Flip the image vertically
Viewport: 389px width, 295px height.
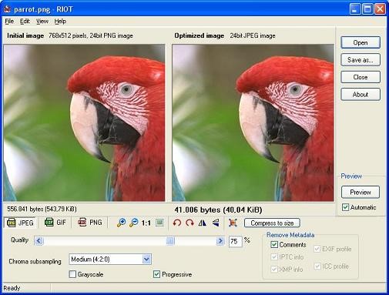[216, 223]
